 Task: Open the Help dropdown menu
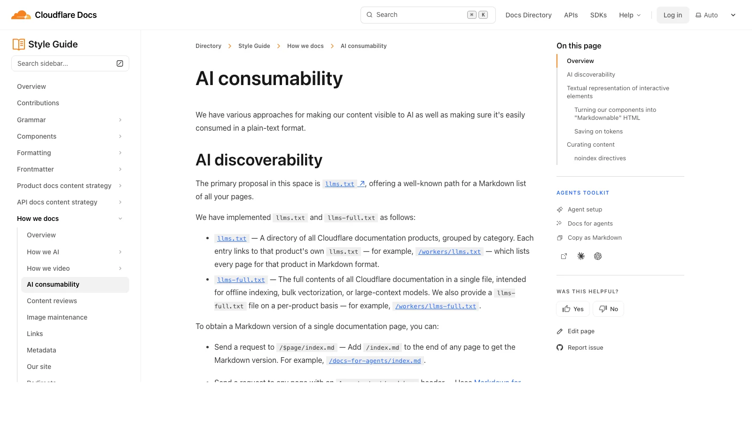(630, 15)
